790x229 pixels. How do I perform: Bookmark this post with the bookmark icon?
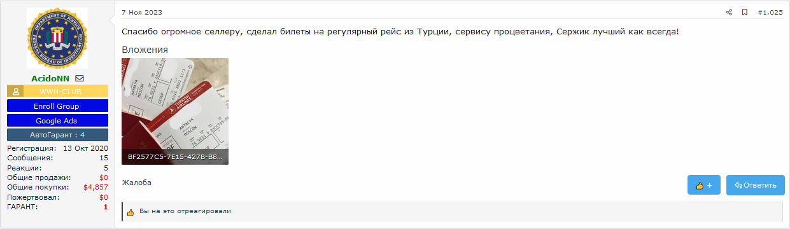(744, 12)
